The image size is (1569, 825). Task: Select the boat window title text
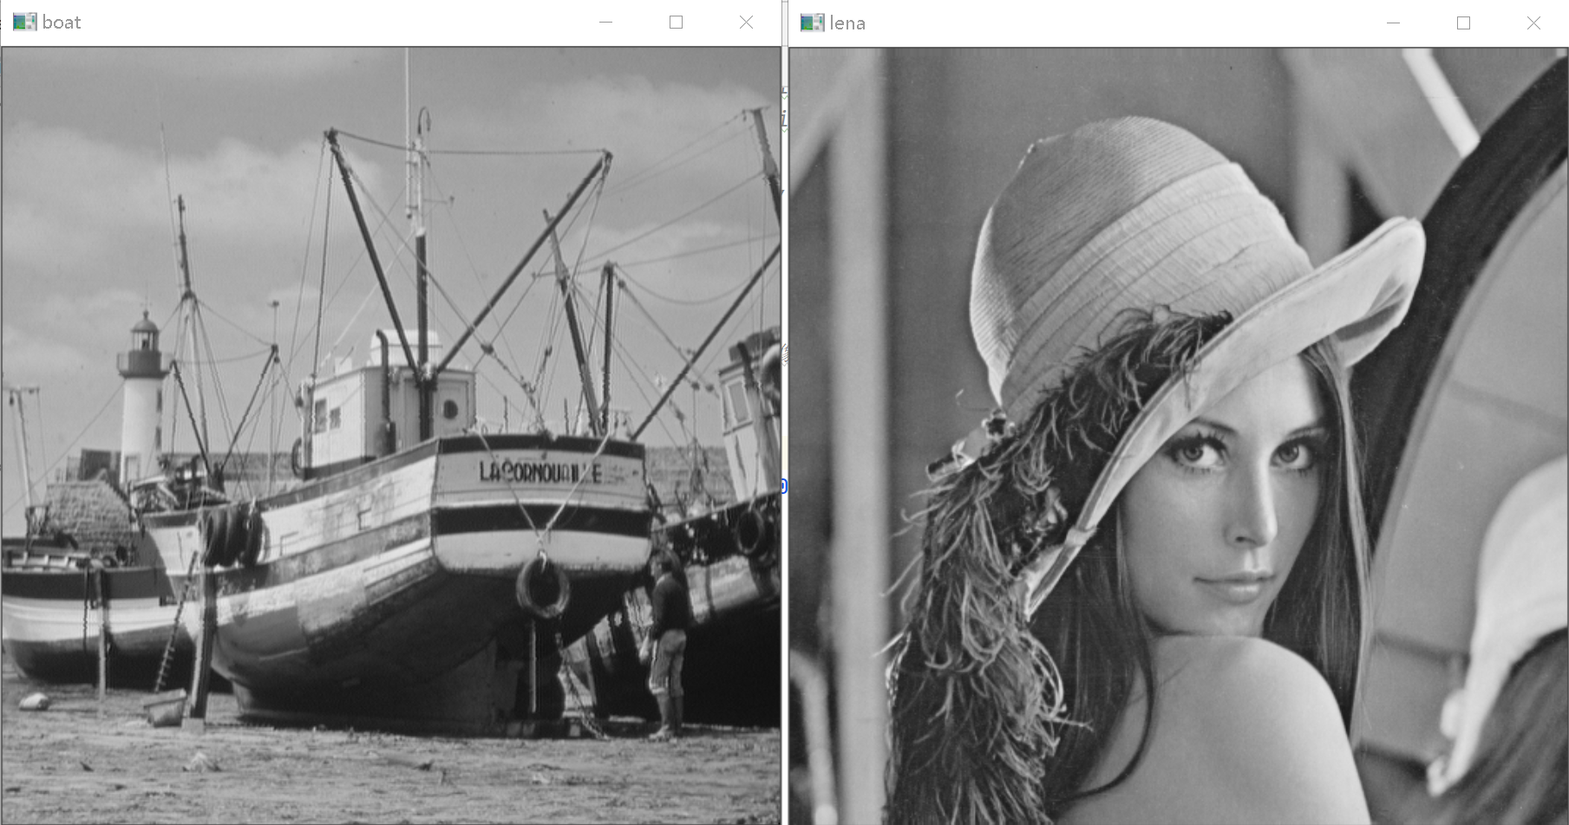click(62, 23)
